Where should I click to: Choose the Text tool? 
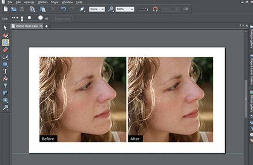click(5, 71)
